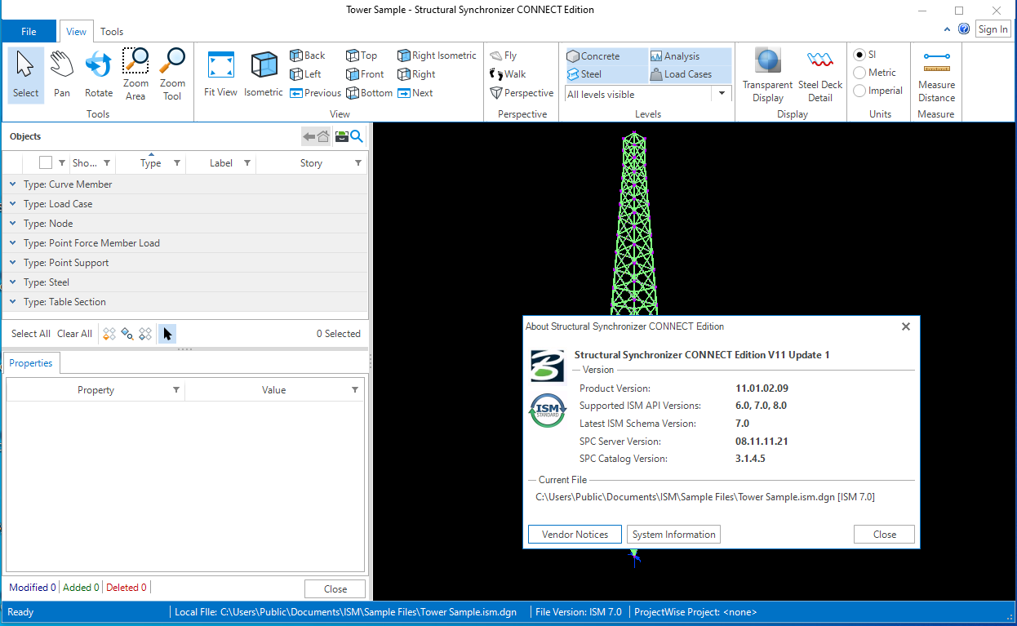The image size is (1017, 626).
Task: Show the Front view
Action: coord(365,74)
